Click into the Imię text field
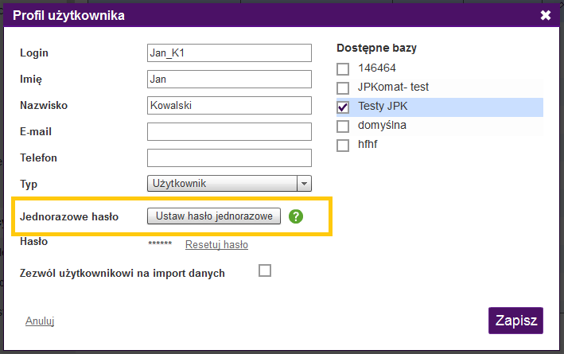 point(229,79)
